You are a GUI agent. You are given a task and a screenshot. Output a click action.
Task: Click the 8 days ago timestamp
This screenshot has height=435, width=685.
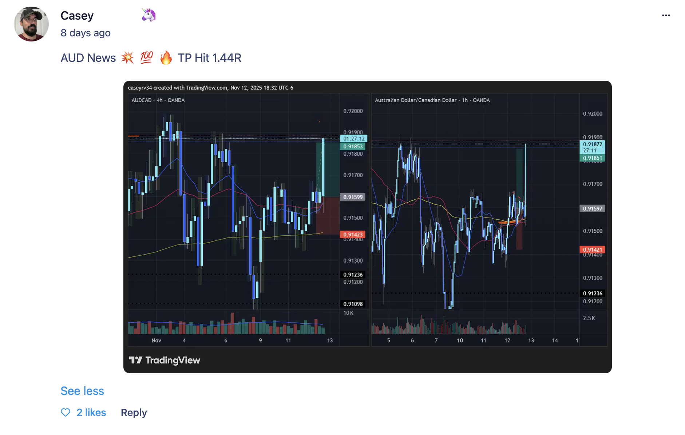pyautogui.click(x=86, y=33)
